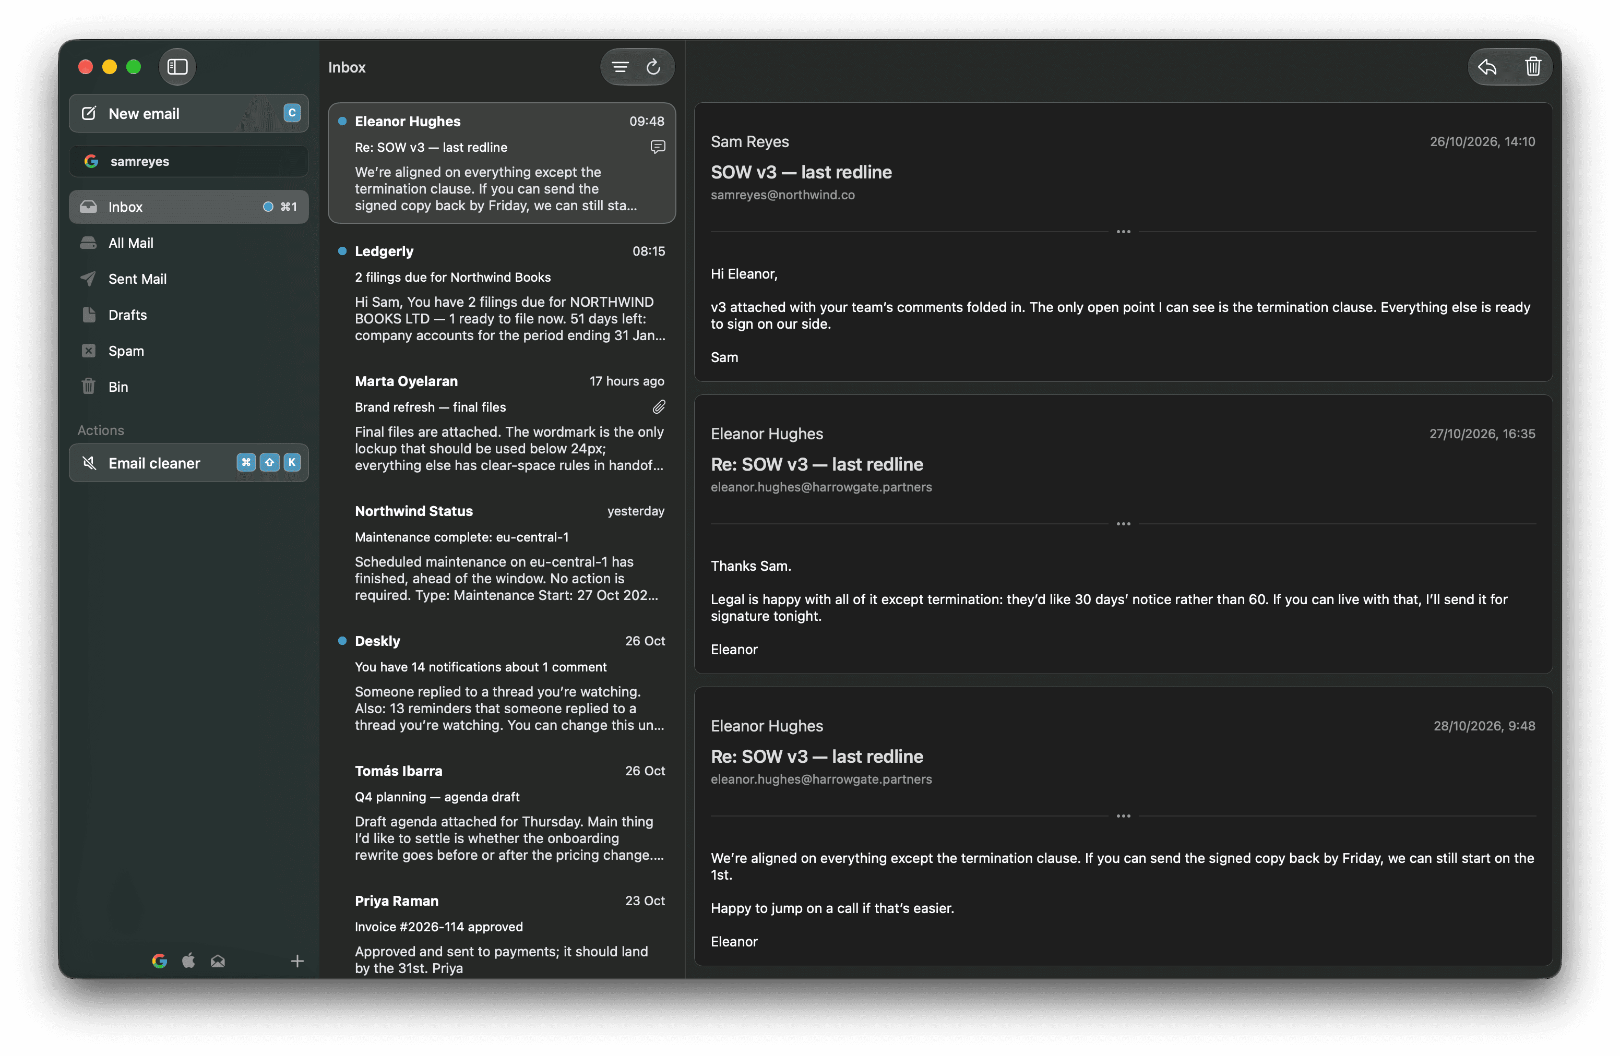The height and width of the screenshot is (1056, 1620).
Task: Open the inbox filter options
Action: coord(620,67)
